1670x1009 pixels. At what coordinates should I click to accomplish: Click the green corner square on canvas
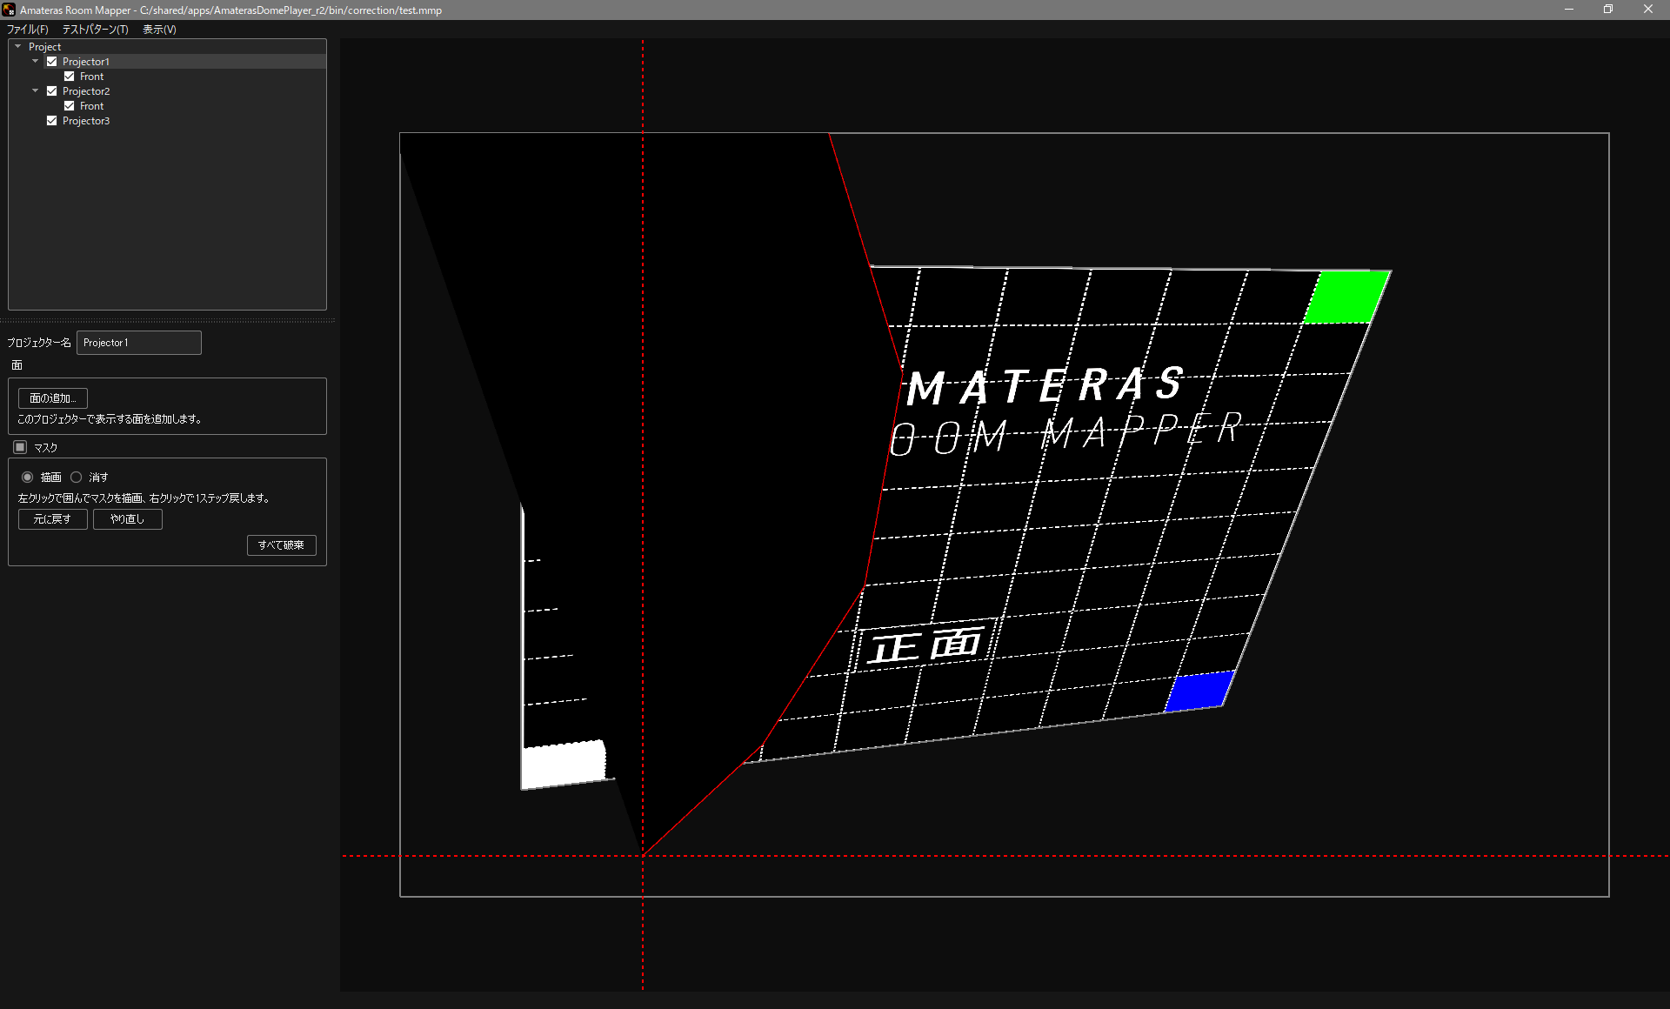tap(1346, 297)
